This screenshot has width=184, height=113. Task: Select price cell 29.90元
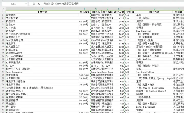pos(85,78)
